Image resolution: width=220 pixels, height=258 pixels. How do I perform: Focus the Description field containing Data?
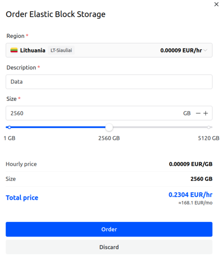click(x=109, y=82)
